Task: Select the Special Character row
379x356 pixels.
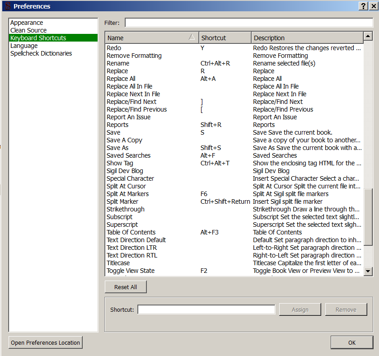Action: point(234,178)
